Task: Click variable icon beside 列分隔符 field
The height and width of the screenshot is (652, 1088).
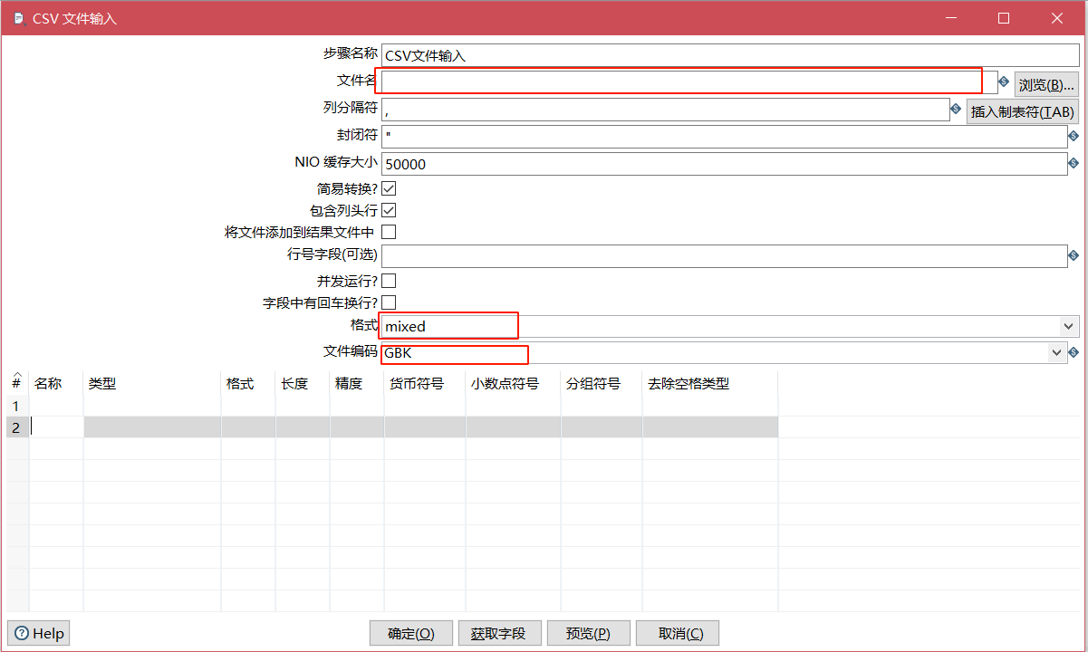Action: coord(956,109)
